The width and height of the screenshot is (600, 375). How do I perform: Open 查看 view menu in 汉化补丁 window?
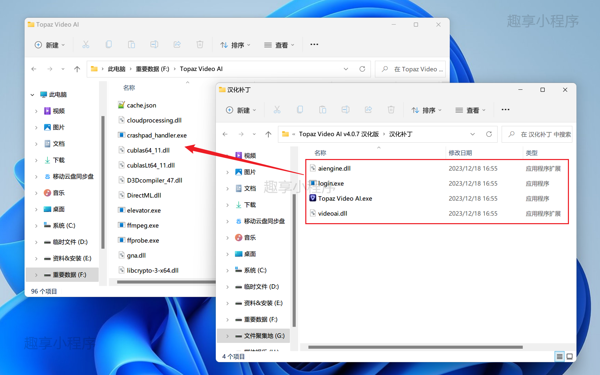(x=470, y=110)
